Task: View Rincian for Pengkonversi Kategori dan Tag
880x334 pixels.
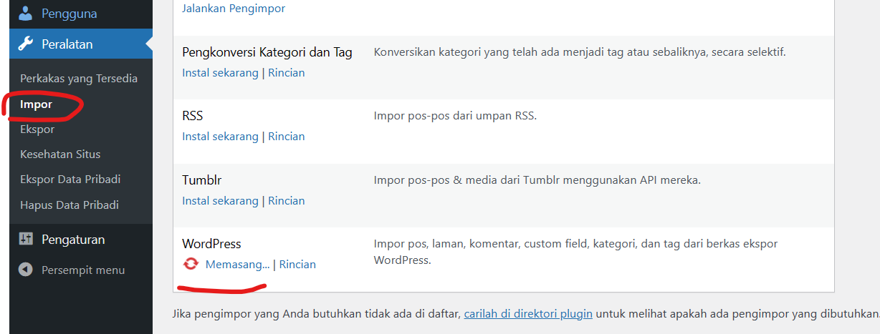Action: click(286, 72)
